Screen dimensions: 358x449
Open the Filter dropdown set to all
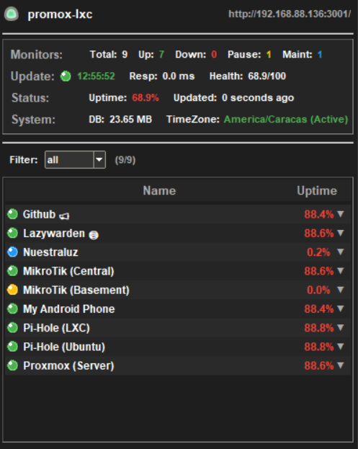[75, 160]
